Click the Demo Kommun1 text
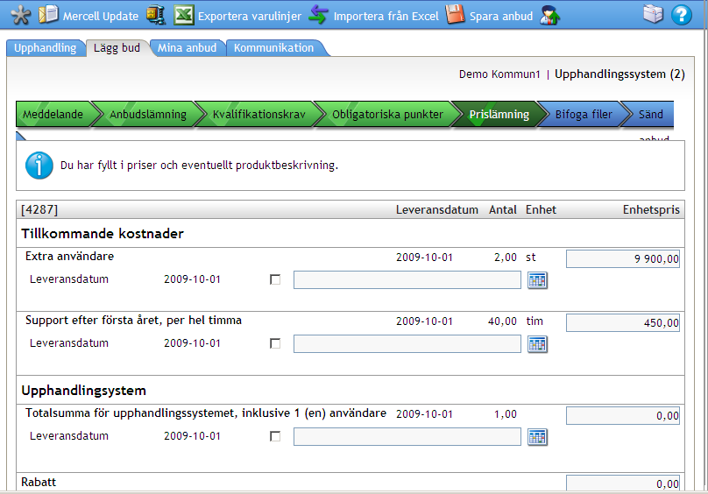708x494 pixels. tap(499, 74)
